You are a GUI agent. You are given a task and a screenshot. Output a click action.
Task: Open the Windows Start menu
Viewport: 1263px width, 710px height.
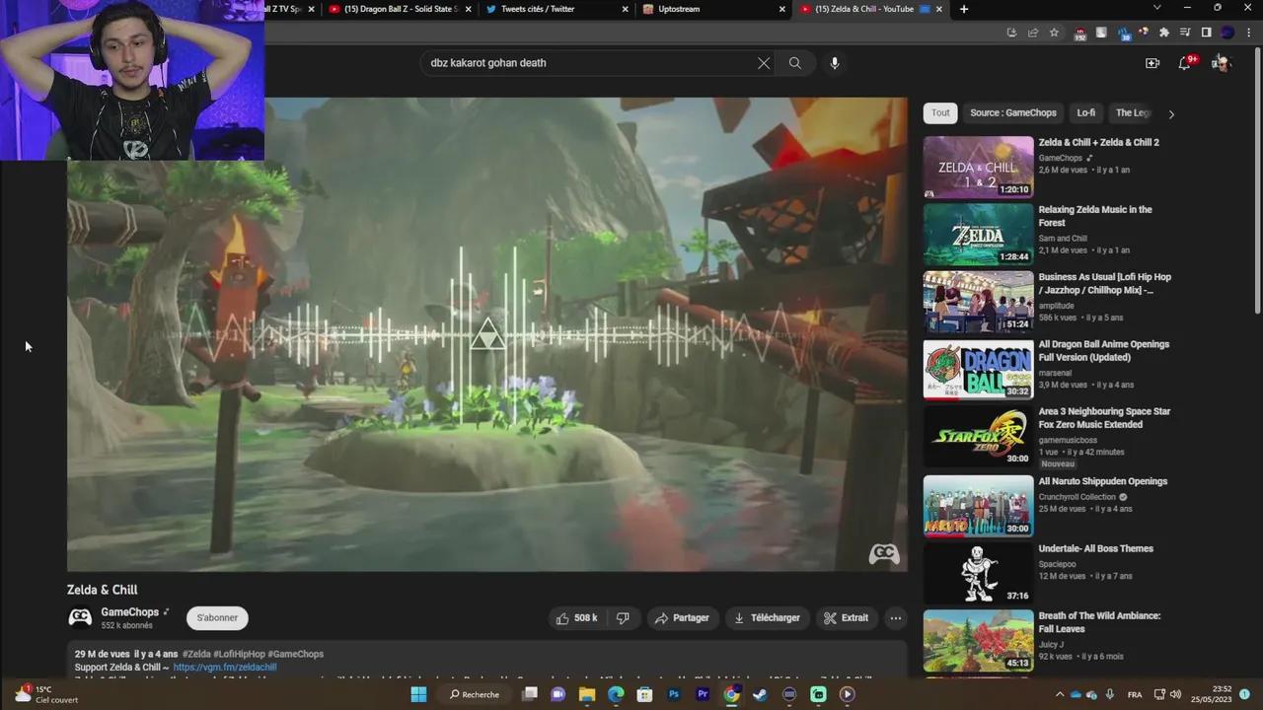click(x=418, y=694)
